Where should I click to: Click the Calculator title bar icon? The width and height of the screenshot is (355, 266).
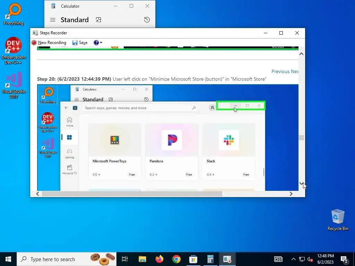point(53,6)
